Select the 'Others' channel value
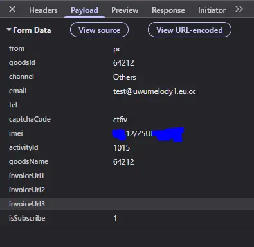Viewport: 254px width, 247px height. coord(124,77)
